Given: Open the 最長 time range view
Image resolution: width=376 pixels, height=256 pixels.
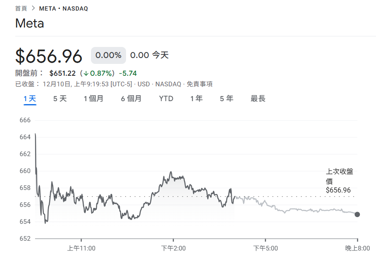Looking at the screenshot, I should (x=258, y=98).
